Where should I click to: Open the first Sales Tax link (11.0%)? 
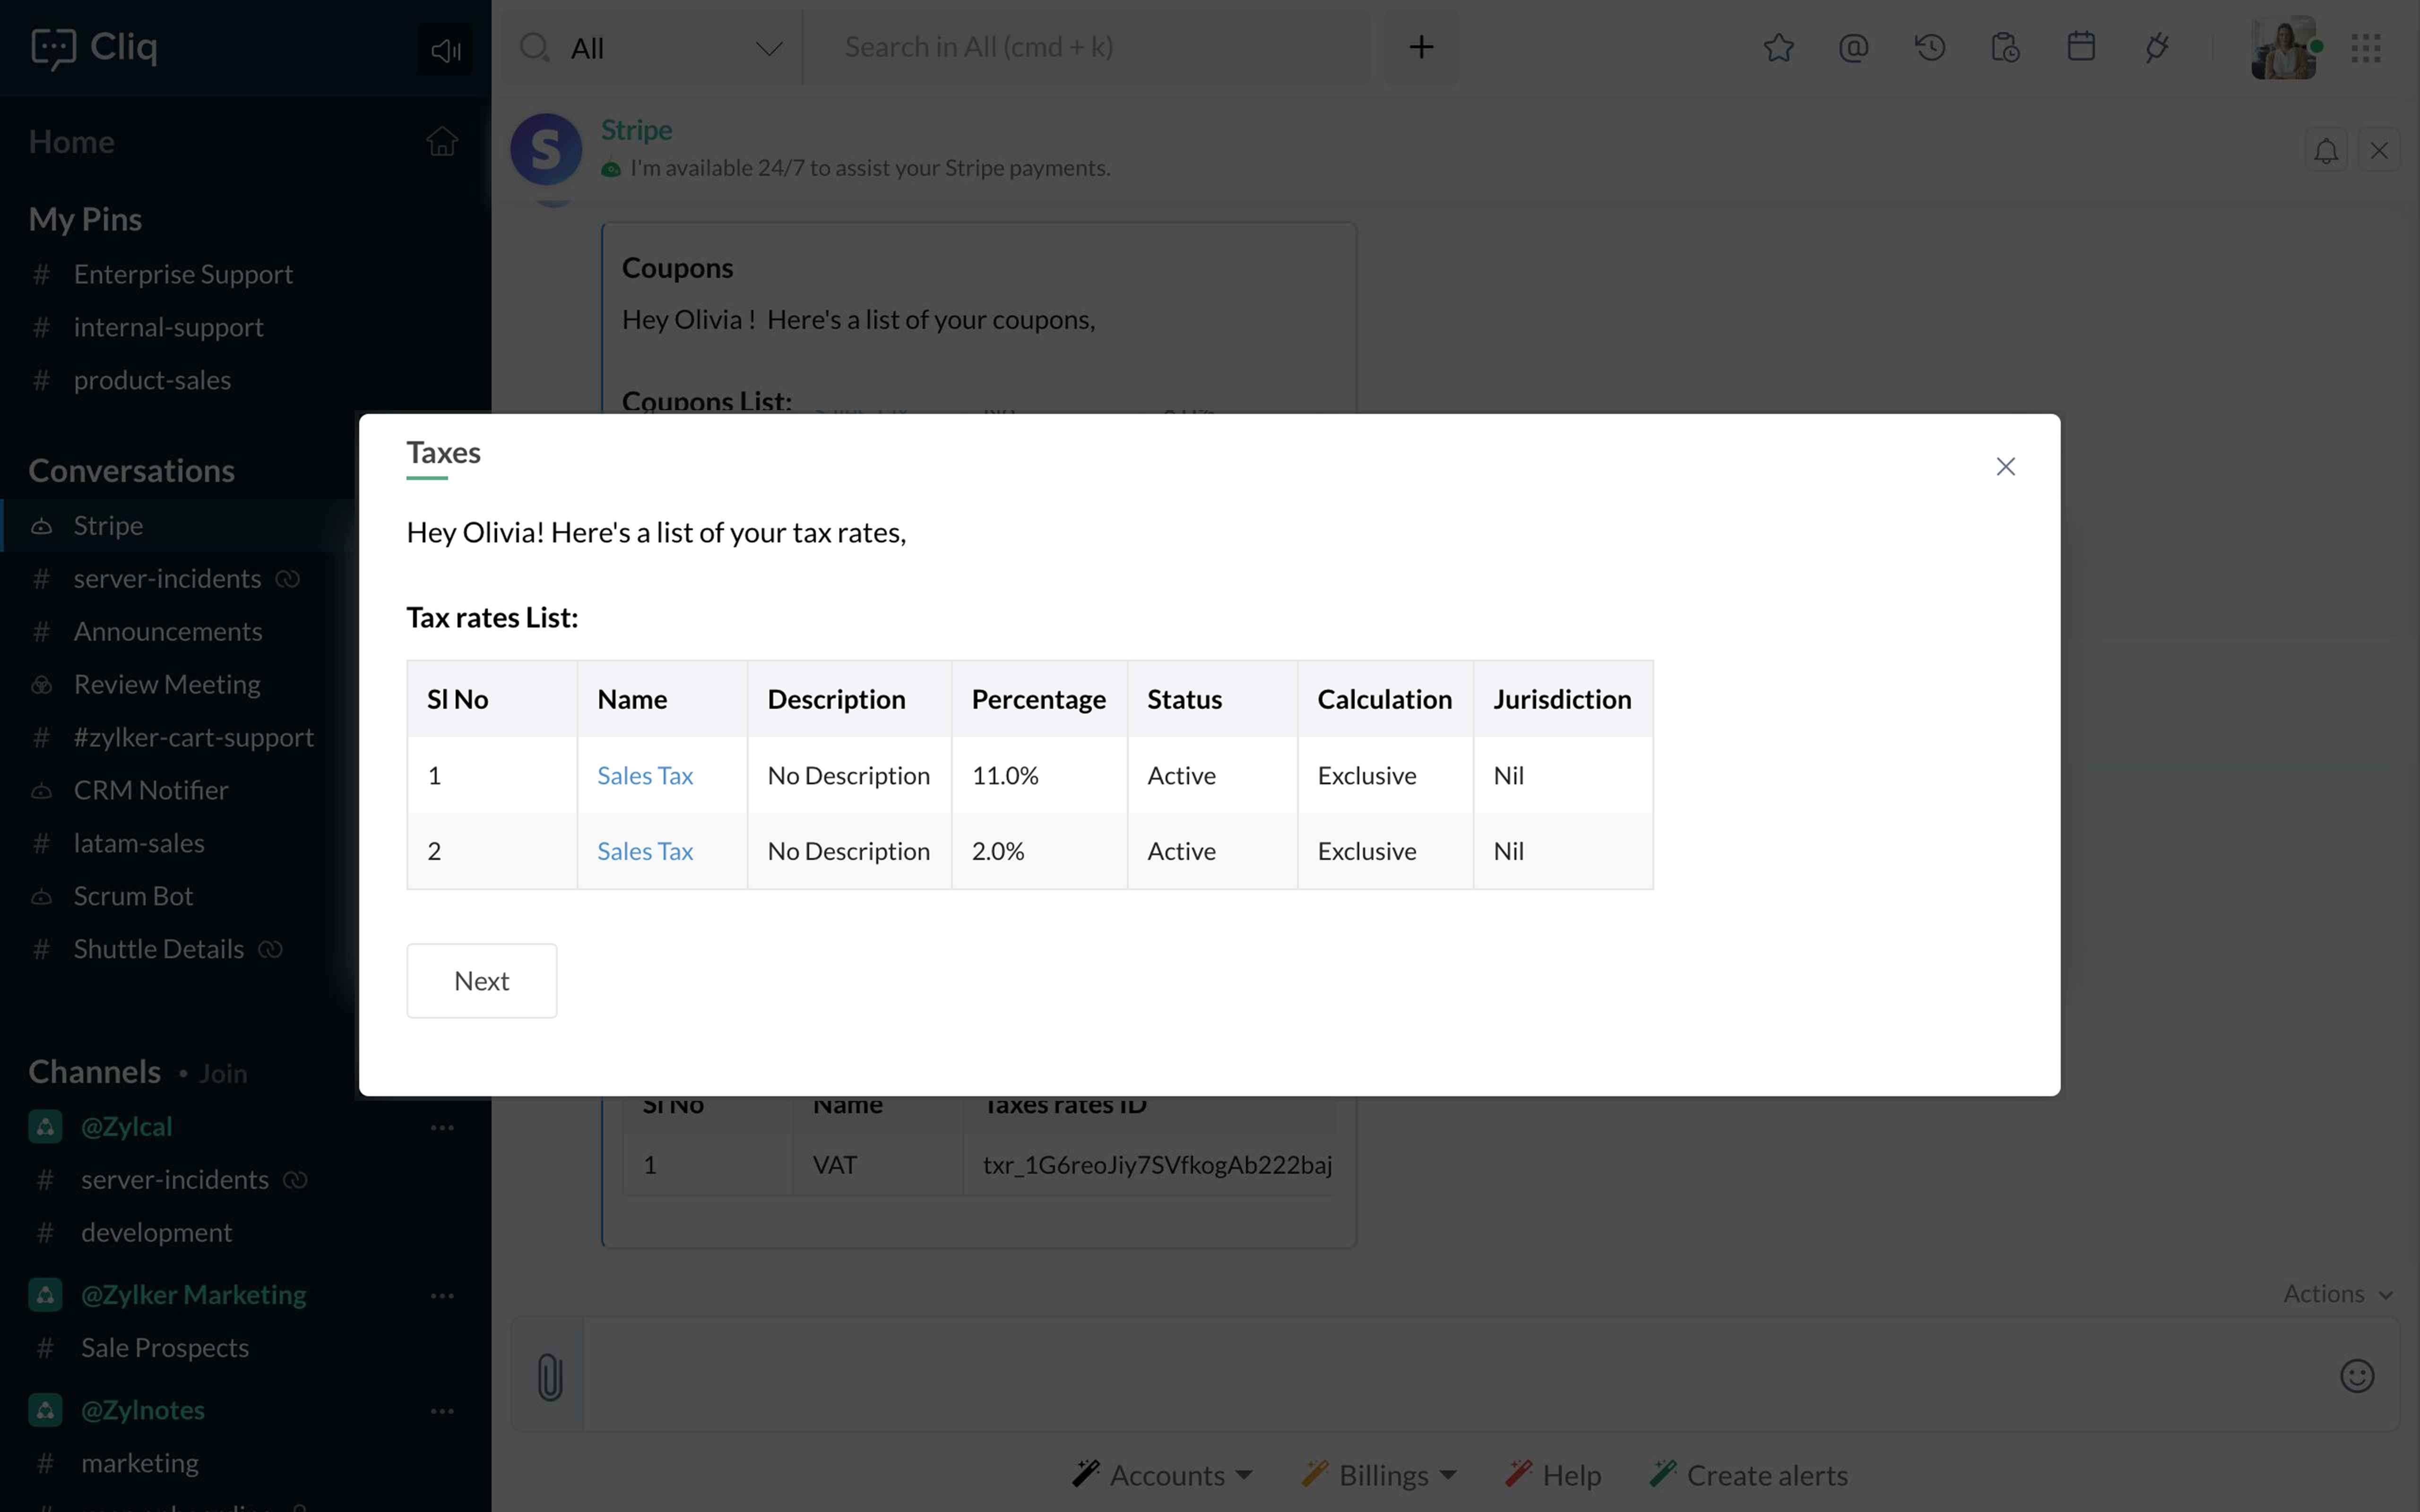[645, 775]
